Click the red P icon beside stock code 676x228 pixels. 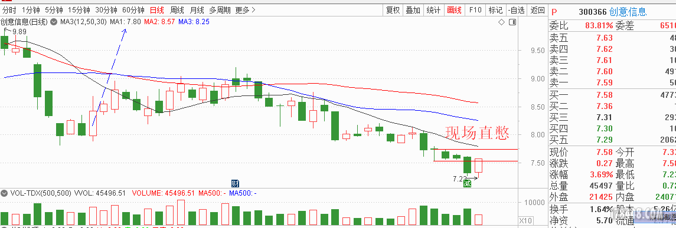pyautogui.click(x=554, y=12)
